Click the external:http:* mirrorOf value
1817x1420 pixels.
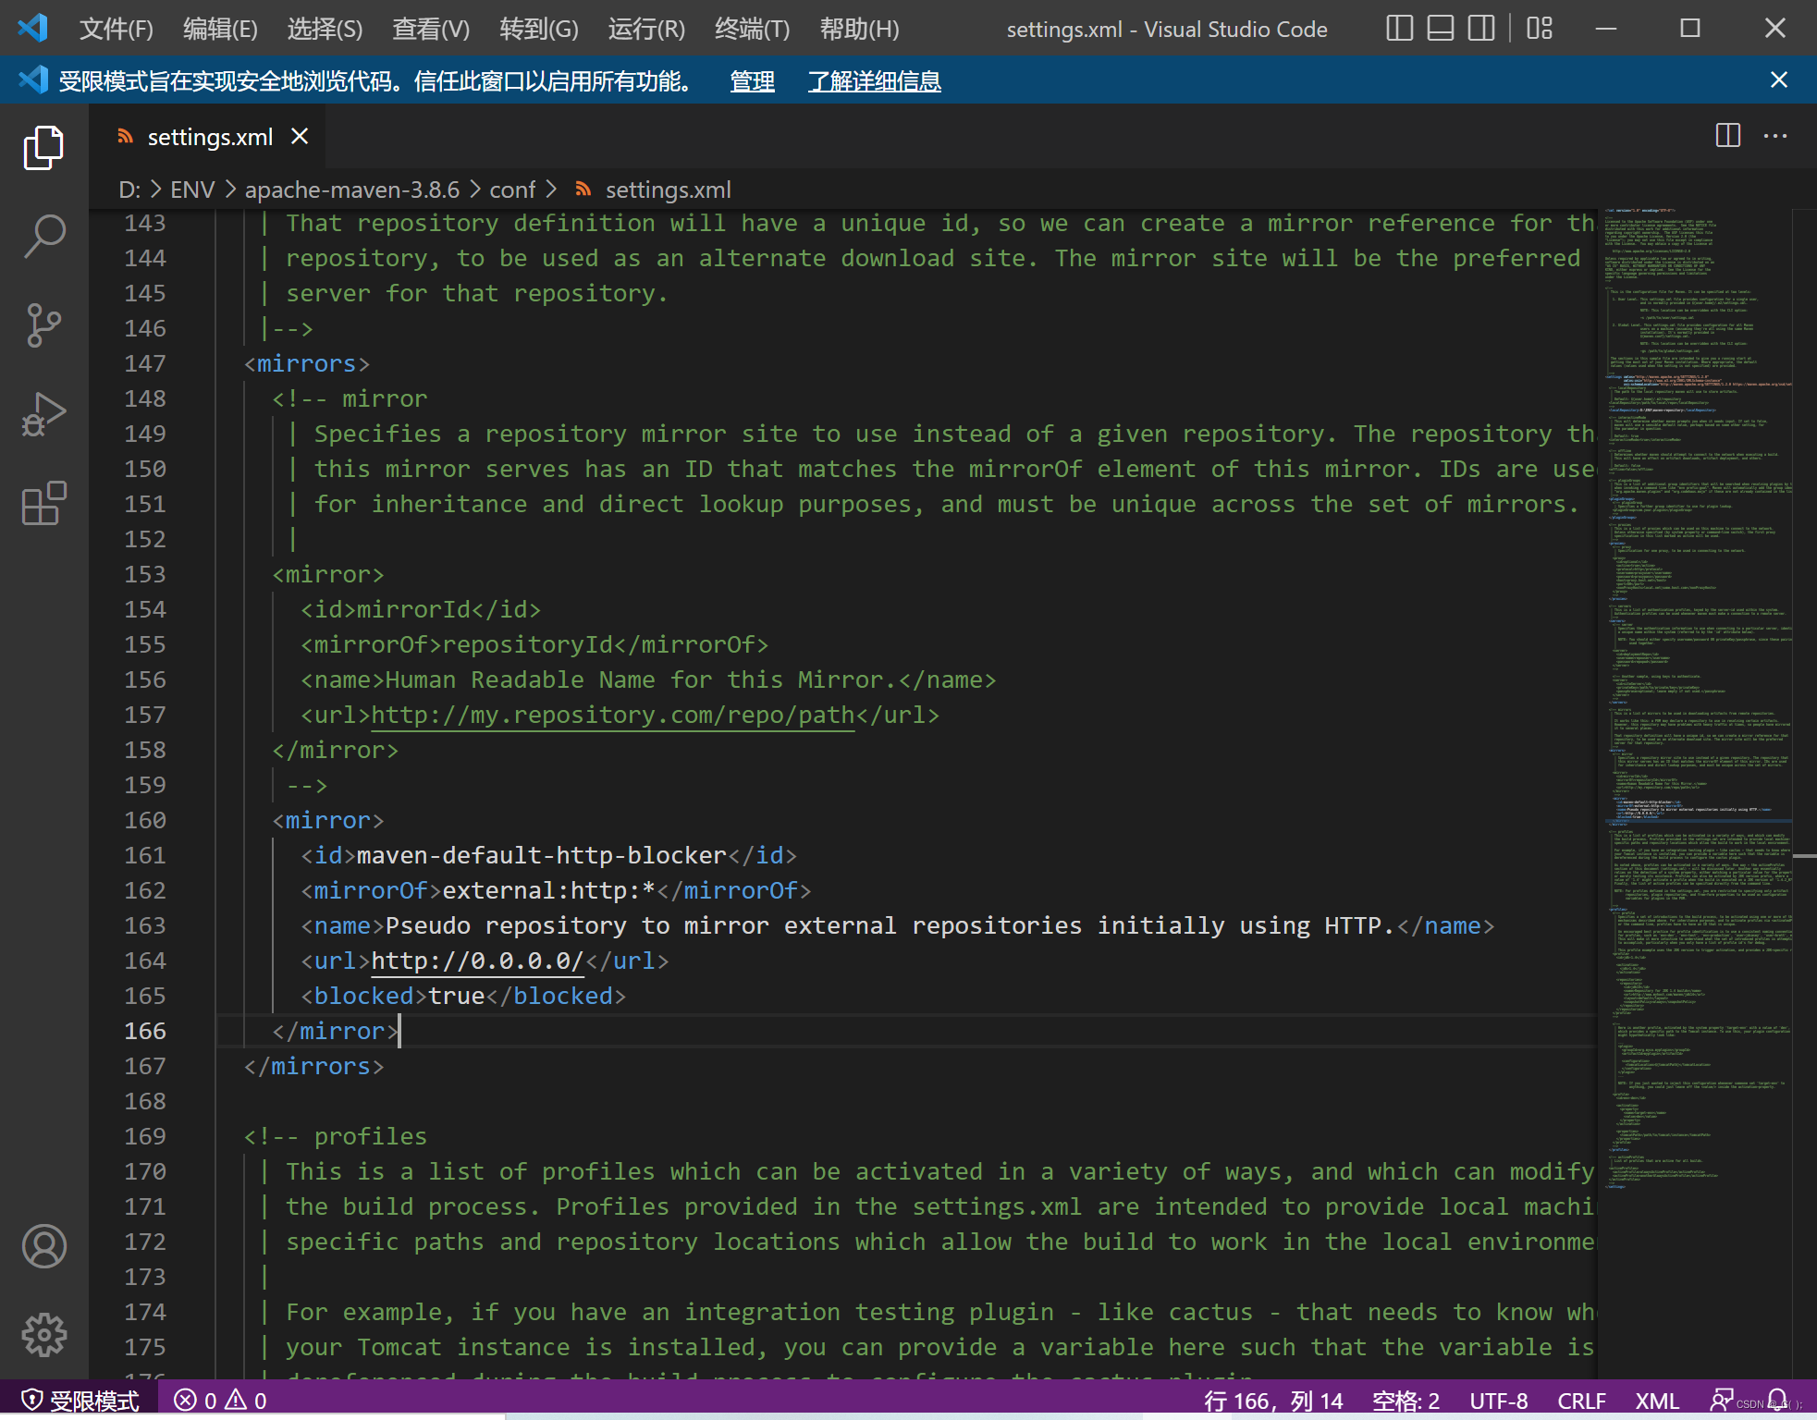(x=549, y=890)
